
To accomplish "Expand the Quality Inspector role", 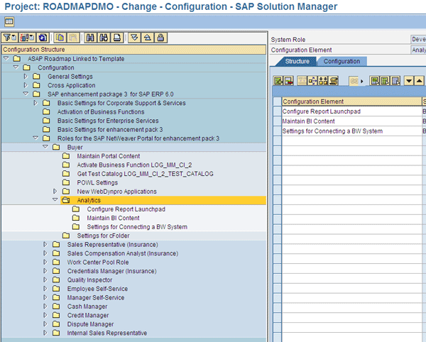I will 45,280.
